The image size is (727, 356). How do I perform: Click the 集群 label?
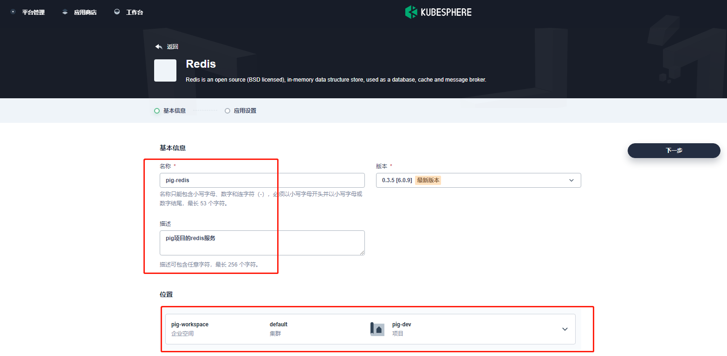pyautogui.click(x=275, y=333)
